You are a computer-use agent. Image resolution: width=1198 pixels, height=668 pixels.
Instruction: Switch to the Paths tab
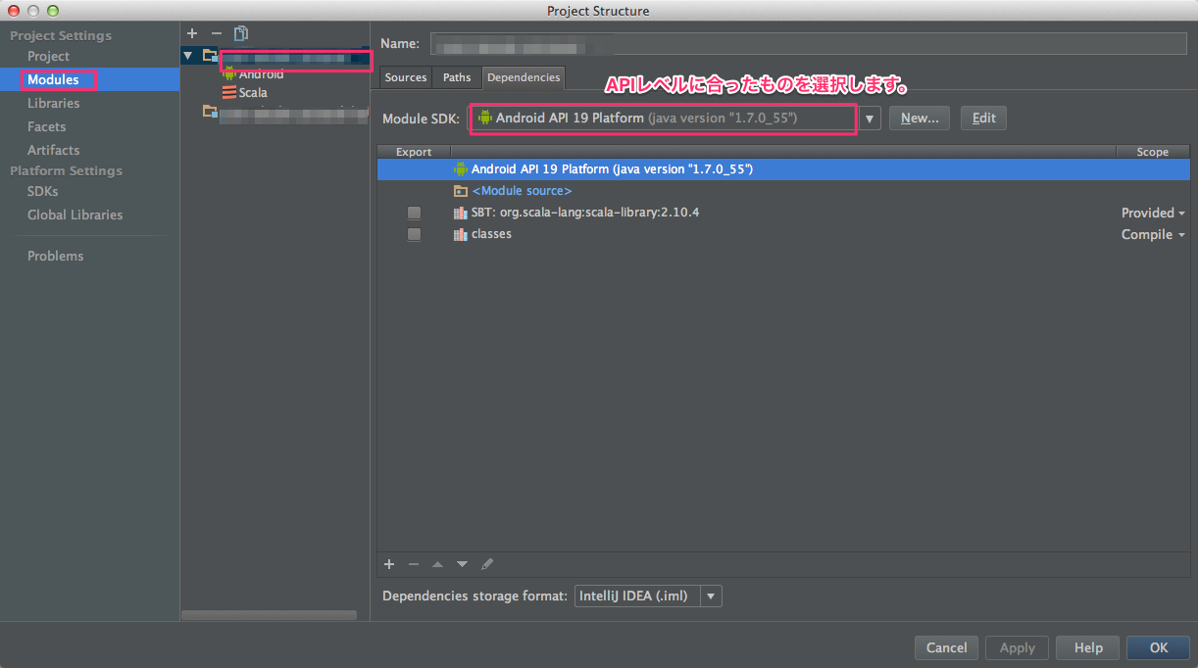coord(457,77)
